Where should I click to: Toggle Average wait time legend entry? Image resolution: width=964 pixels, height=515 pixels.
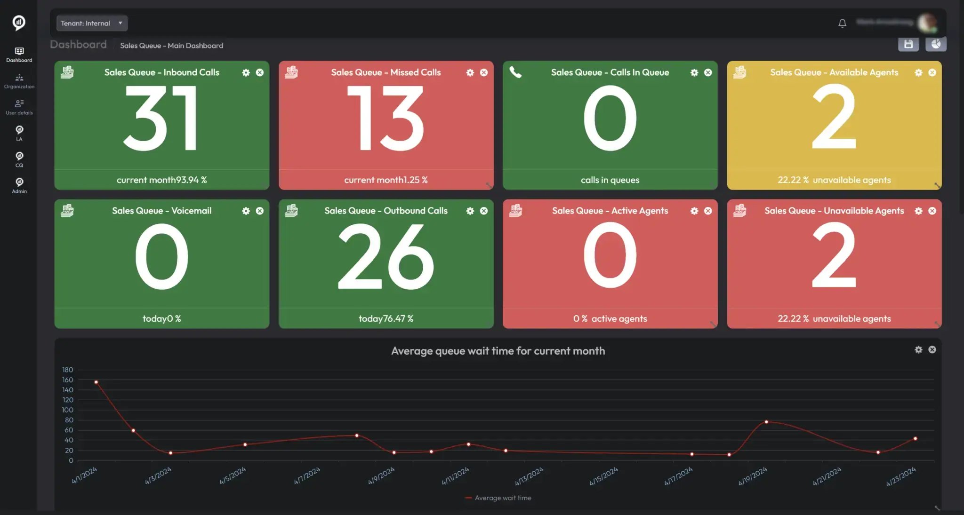498,498
